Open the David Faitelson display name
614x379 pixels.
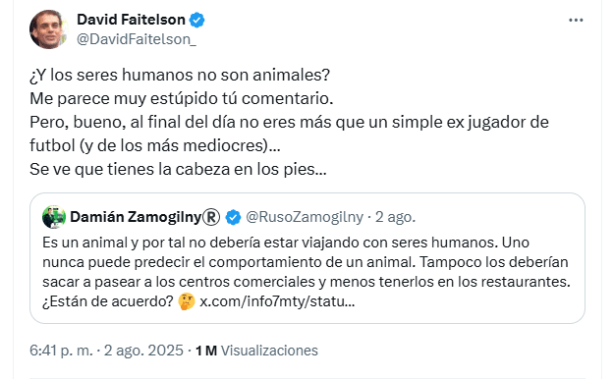(131, 20)
